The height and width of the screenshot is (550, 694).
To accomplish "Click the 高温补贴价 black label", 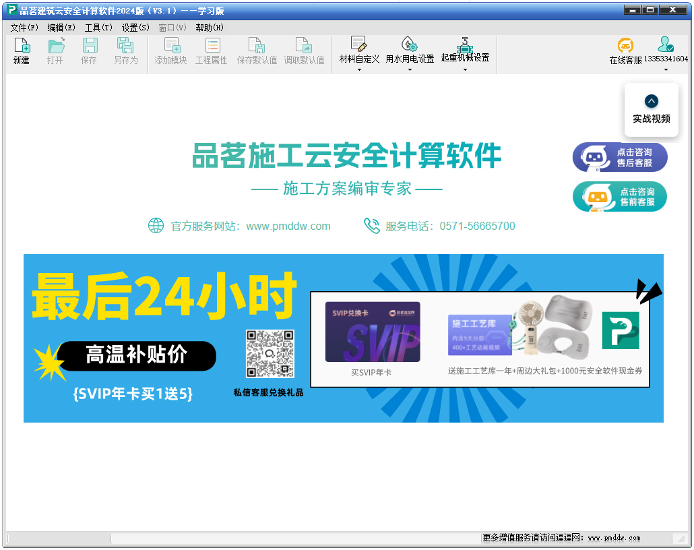I will pyautogui.click(x=136, y=356).
